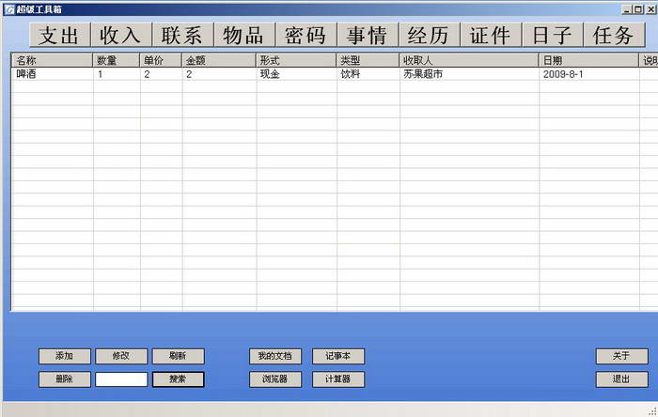Go to the 密码 tab
Image resolution: width=658 pixels, height=417 pixels.
305,35
